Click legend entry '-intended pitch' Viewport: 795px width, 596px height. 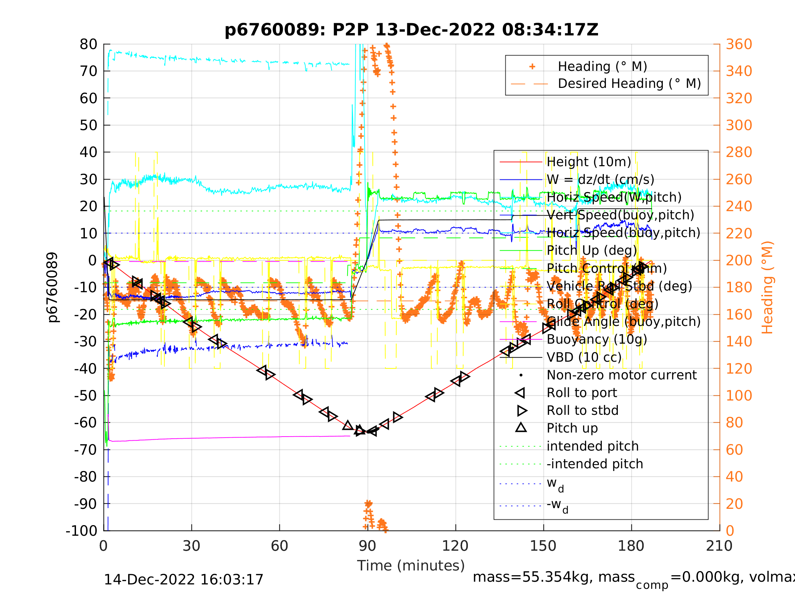[595, 464]
